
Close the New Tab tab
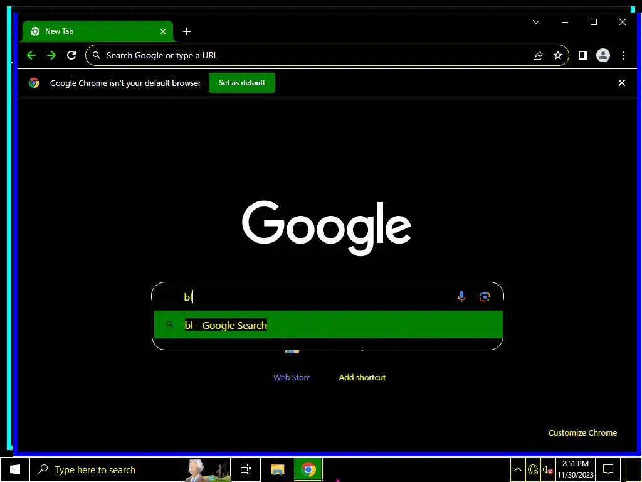(x=163, y=31)
